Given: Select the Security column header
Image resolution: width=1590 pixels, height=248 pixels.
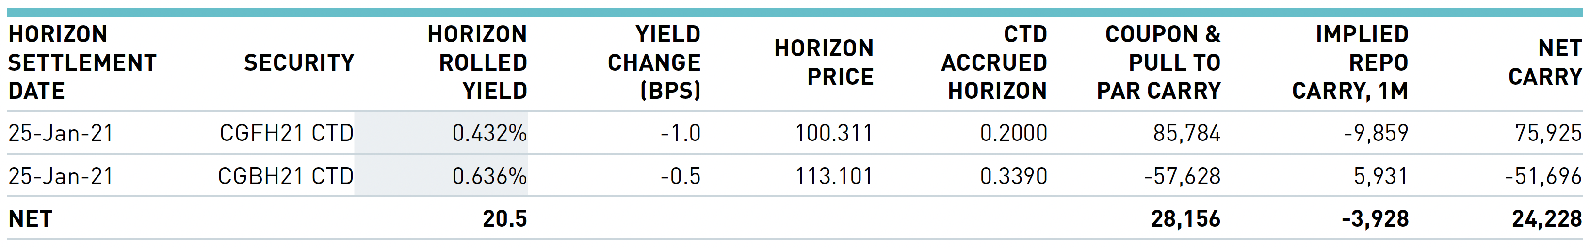Looking at the screenshot, I should click(x=299, y=62).
